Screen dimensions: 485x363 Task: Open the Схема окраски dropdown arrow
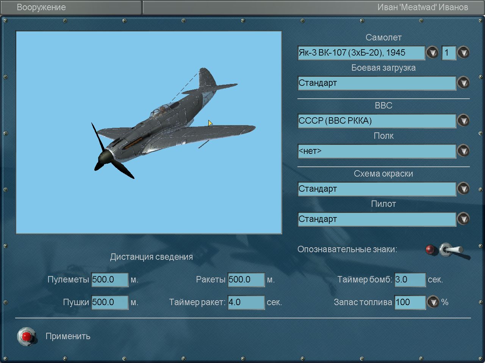(x=463, y=189)
